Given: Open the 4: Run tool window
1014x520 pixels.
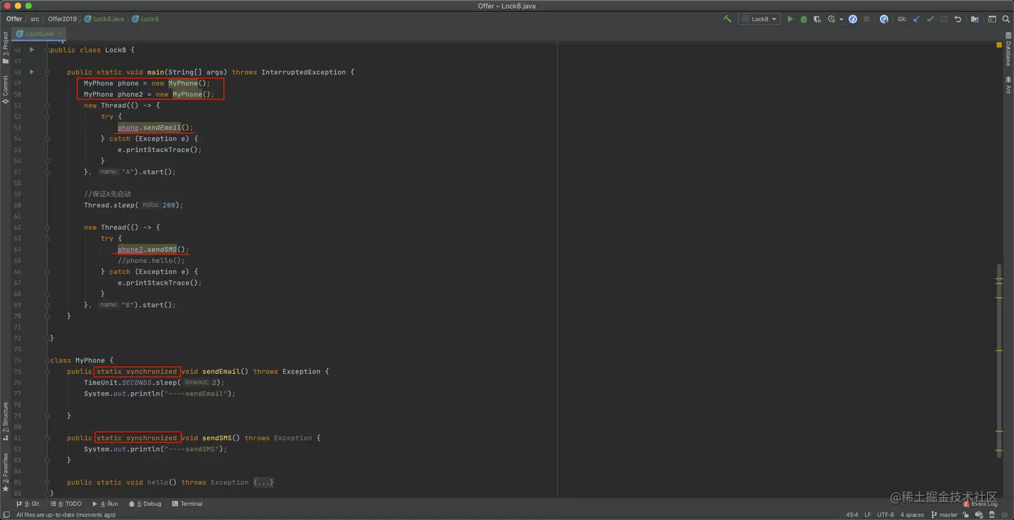Looking at the screenshot, I should click(x=105, y=504).
